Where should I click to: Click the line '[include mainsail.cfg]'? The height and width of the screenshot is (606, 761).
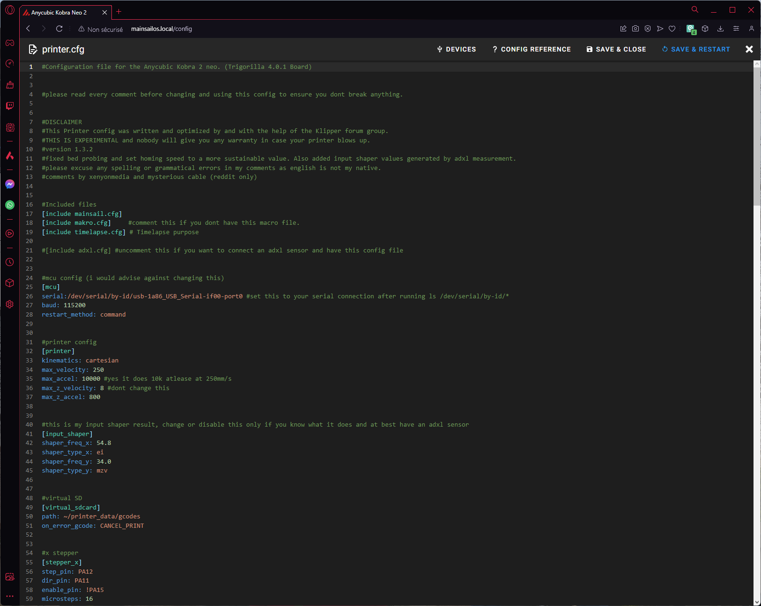pos(81,214)
